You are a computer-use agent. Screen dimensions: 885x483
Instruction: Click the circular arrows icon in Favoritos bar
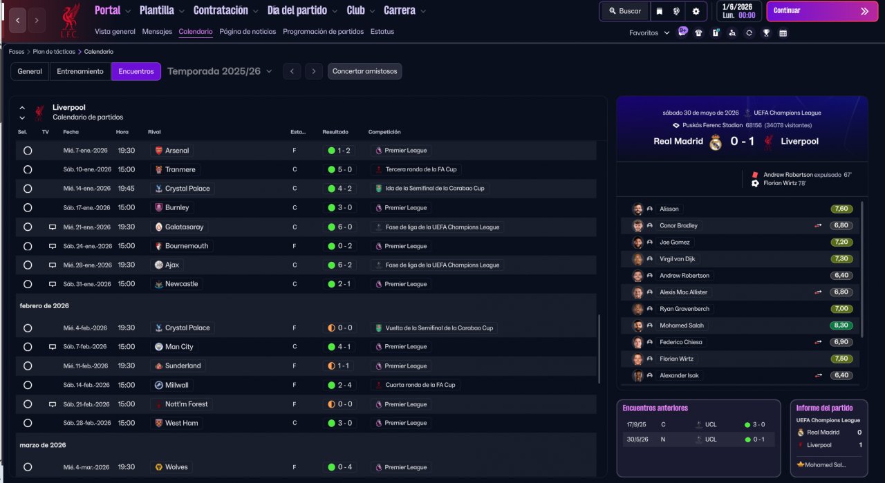tap(749, 32)
